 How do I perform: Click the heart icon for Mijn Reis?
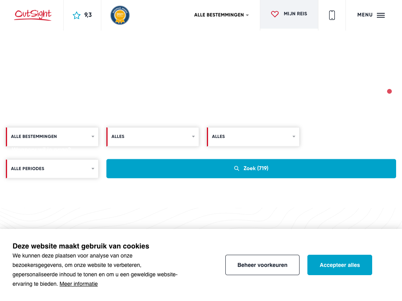(x=275, y=14)
